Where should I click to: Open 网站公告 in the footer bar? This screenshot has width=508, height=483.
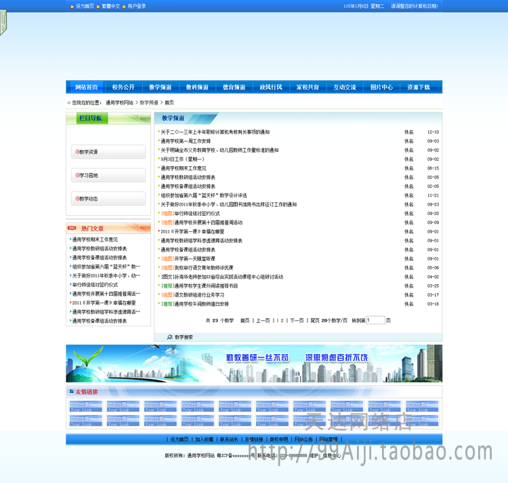[x=303, y=439]
